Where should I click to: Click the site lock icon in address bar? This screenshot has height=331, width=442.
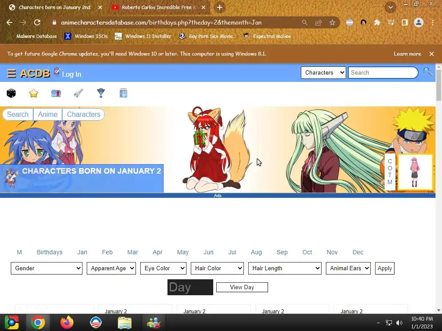coord(54,22)
